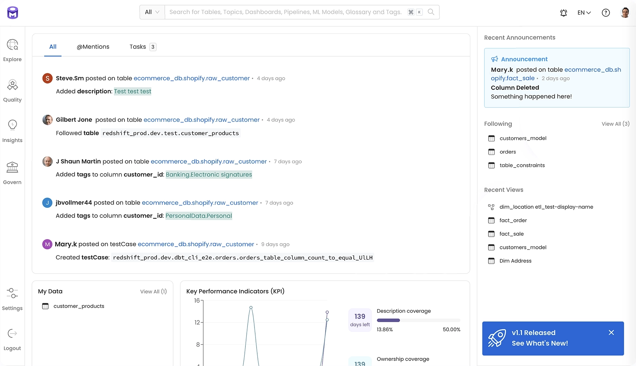Open table_constraints under Following
636x366 pixels.
(522, 165)
